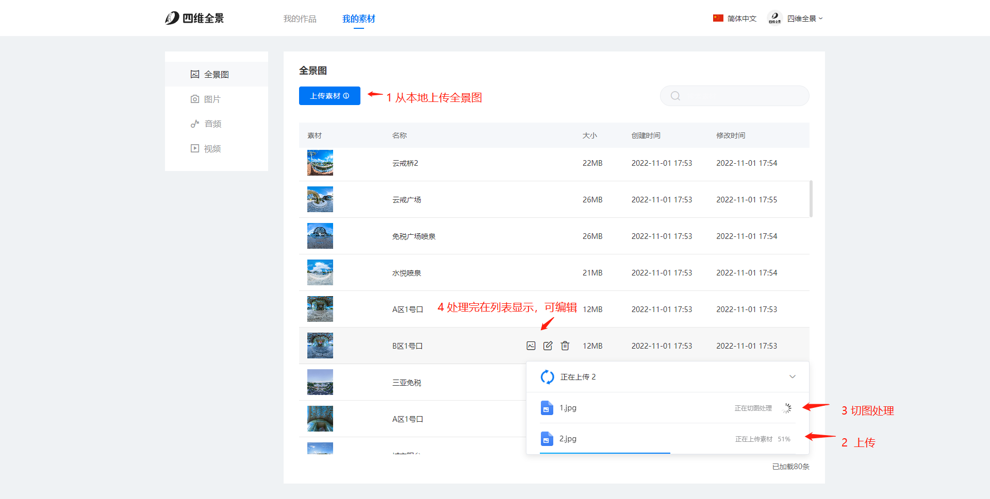This screenshot has width=990, height=499.
Task: Switch to the 我的作品 tab
Action: tap(300, 19)
